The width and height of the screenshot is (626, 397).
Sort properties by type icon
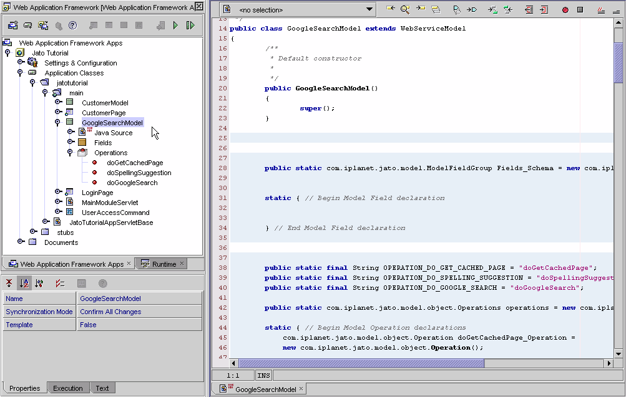coord(37,282)
